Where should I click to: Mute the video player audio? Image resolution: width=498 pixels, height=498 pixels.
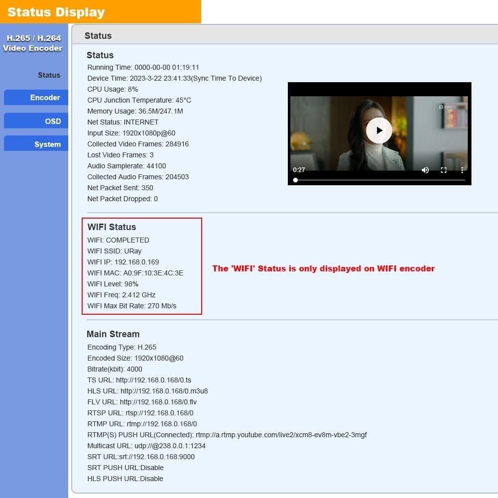(425, 170)
